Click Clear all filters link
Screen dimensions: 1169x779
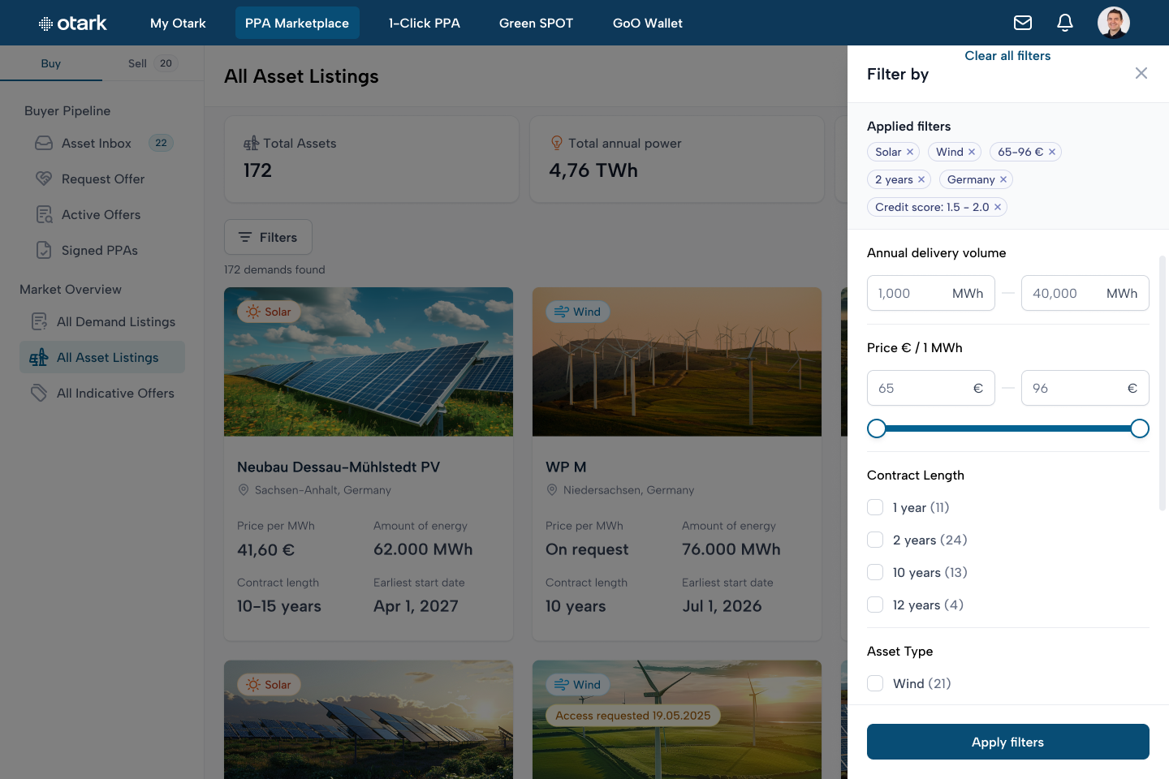tap(1007, 55)
